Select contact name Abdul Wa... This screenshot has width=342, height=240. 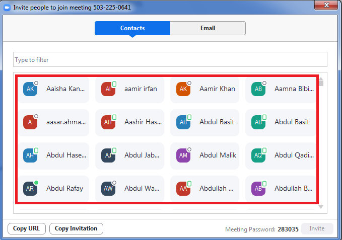(142, 189)
